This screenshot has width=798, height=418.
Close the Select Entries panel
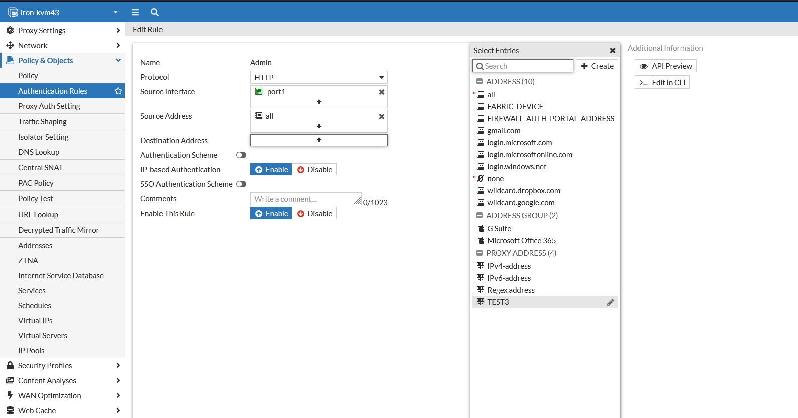pyautogui.click(x=613, y=51)
